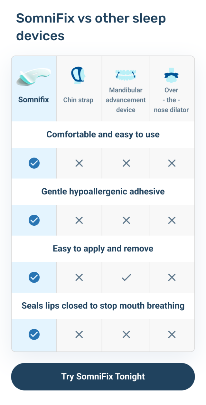This screenshot has height=405, width=206.
Task: Click Mandibular device X under Comfortable row
Action: click(x=126, y=163)
